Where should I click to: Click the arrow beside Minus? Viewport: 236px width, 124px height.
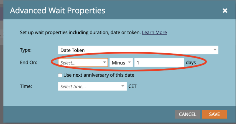coord(129,62)
